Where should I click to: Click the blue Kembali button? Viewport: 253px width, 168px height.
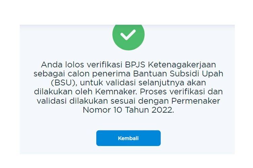[x=129, y=138]
